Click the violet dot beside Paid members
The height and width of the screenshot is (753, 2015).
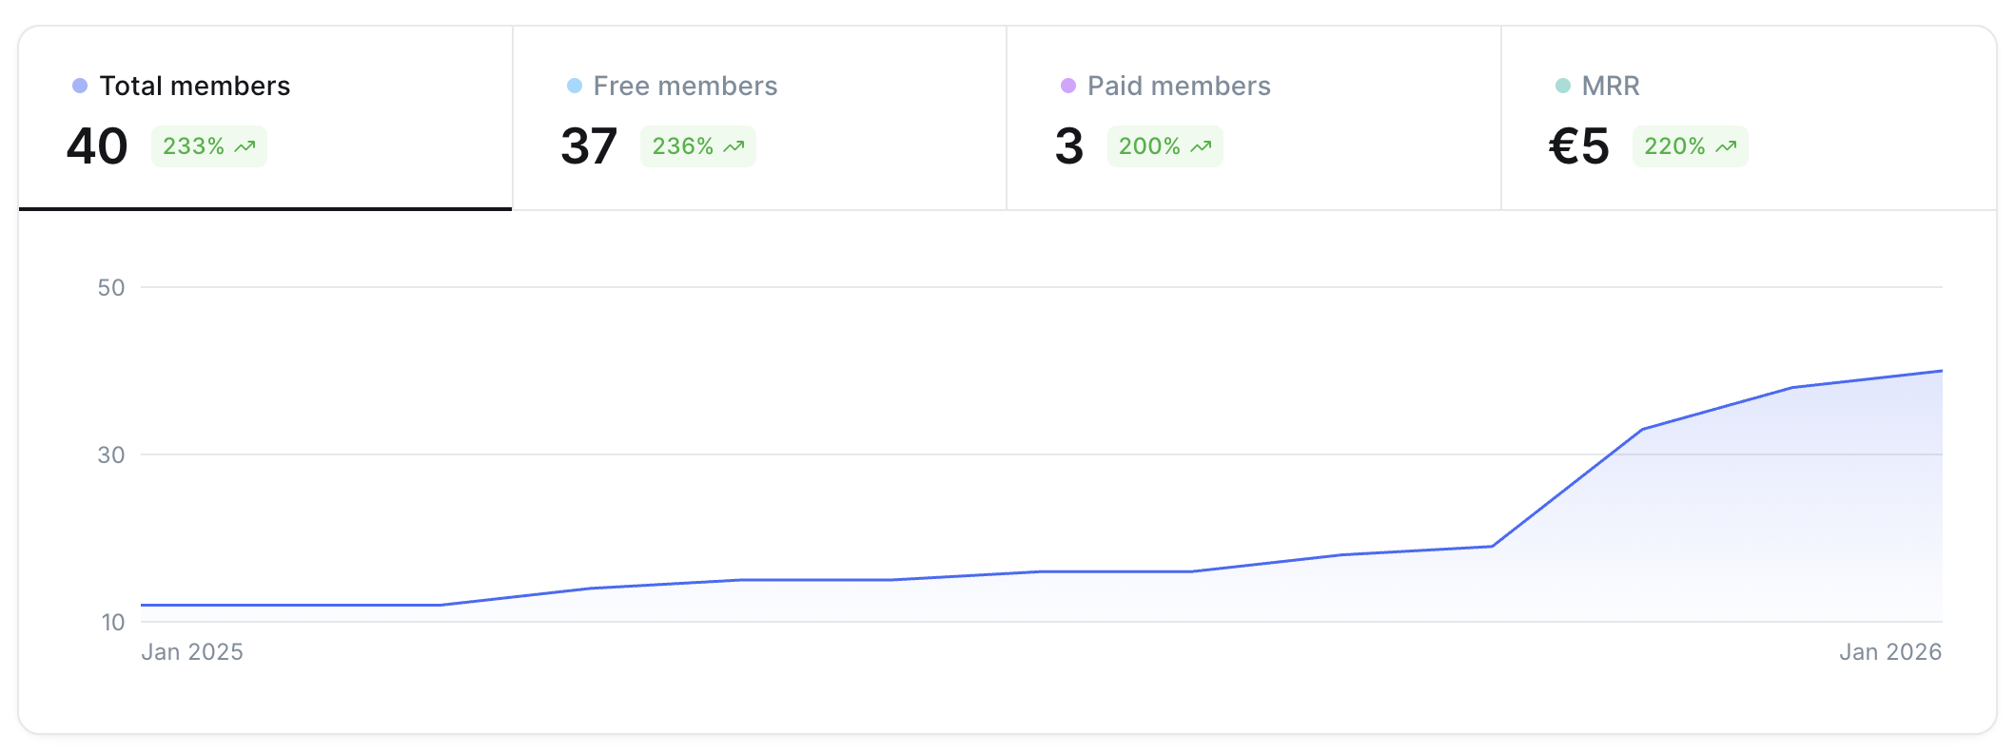[1068, 87]
